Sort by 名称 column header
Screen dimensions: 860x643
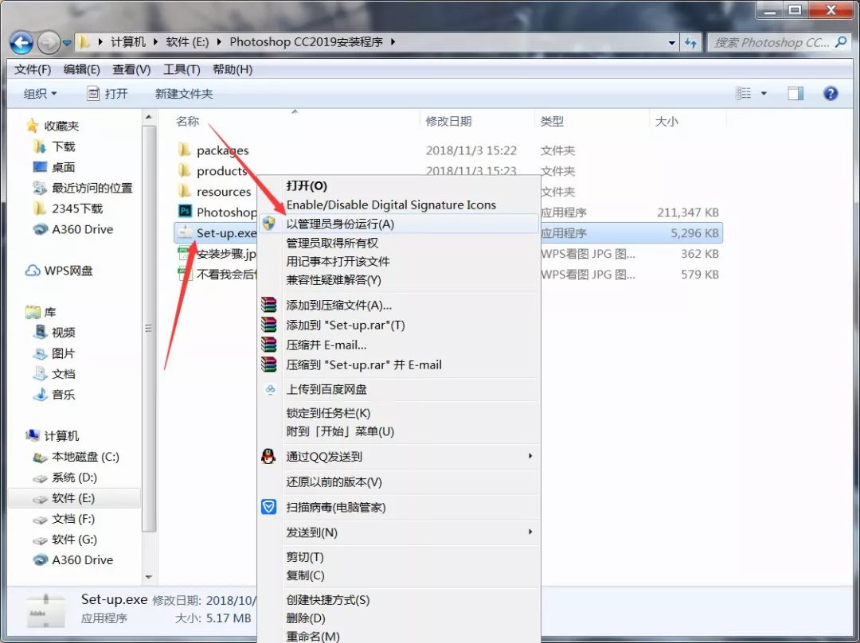pos(188,122)
